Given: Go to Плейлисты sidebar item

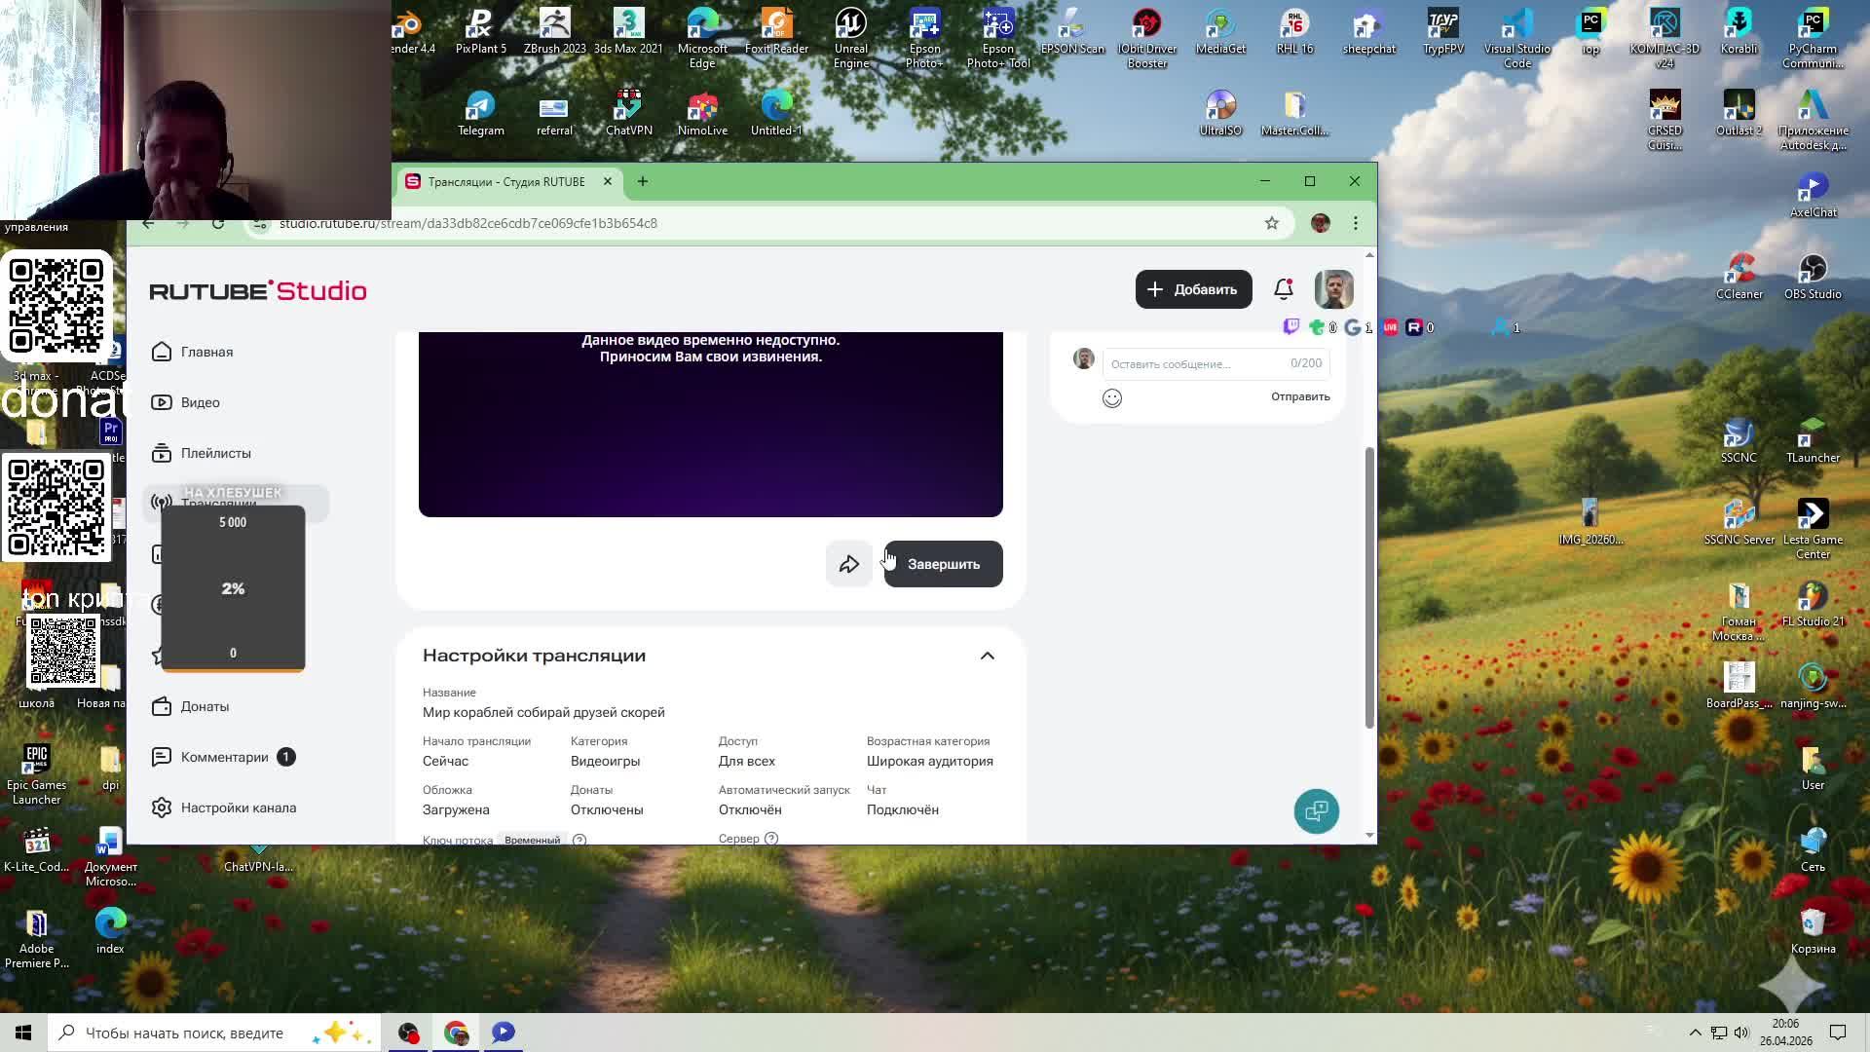Looking at the screenshot, I should 215,453.
